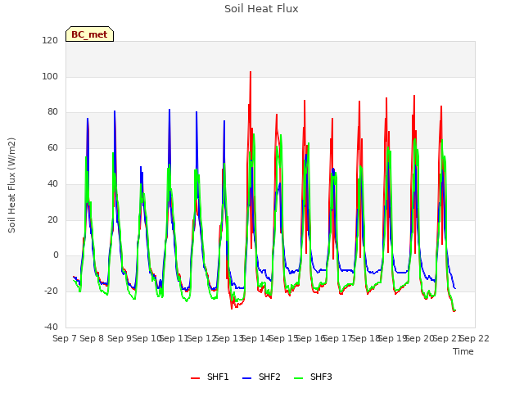Click the 40 y-axis tick label
Screen dimensions: 524x393
tap(52, 183)
